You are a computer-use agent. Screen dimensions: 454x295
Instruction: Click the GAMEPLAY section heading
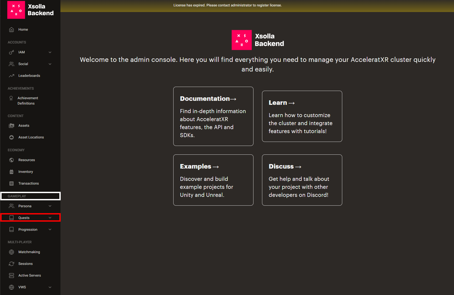(x=17, y=196)
